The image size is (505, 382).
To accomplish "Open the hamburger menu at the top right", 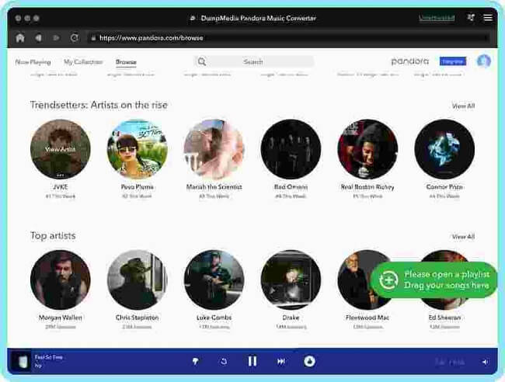I will (488, 17).
